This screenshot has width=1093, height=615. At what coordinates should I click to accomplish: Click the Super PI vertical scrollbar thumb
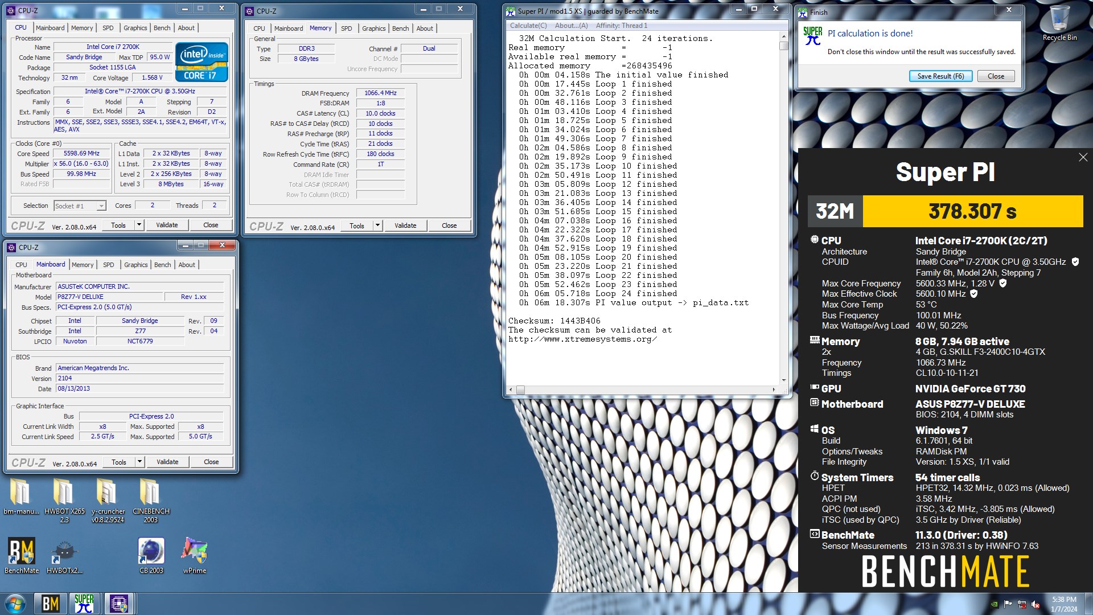[x=784, y=46]
